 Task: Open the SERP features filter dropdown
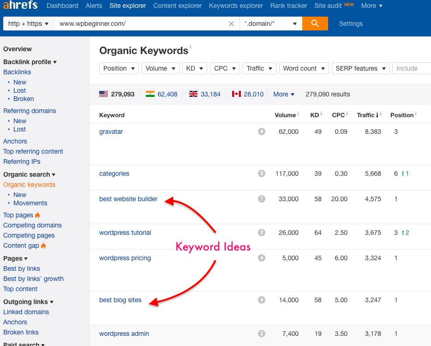pos(361,68)
